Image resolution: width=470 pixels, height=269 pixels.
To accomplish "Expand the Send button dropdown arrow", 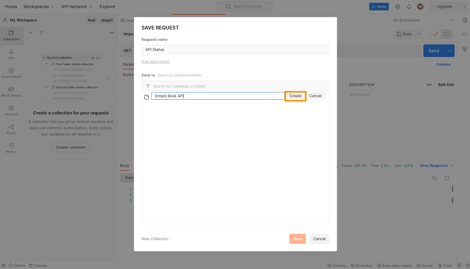I will pos(449,51).
